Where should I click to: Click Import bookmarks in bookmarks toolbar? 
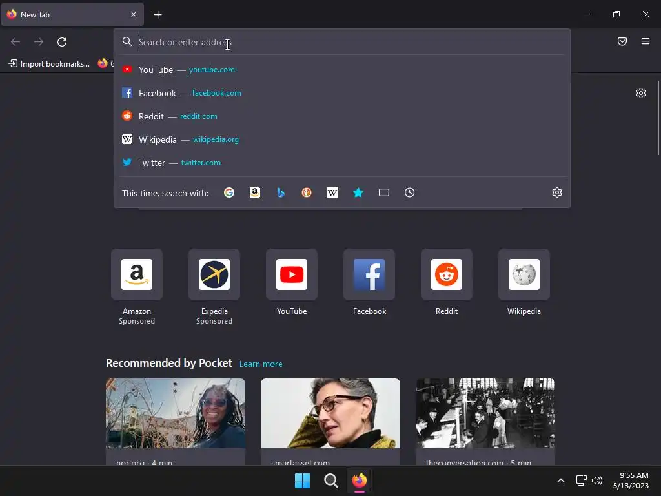pos(49,64)
